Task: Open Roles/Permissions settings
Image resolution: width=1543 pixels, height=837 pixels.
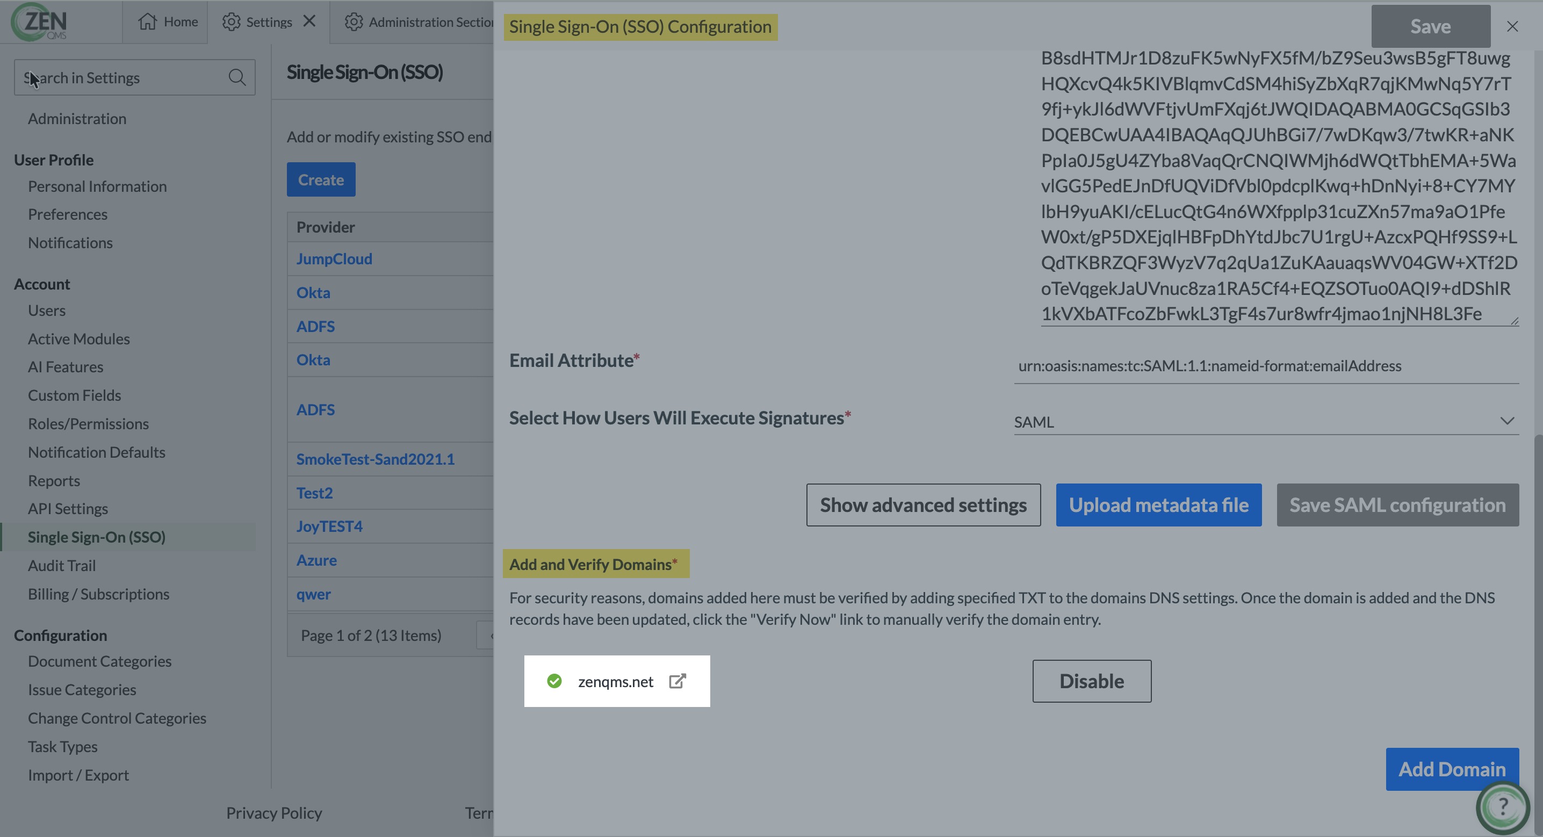Action: coord(88,423)
